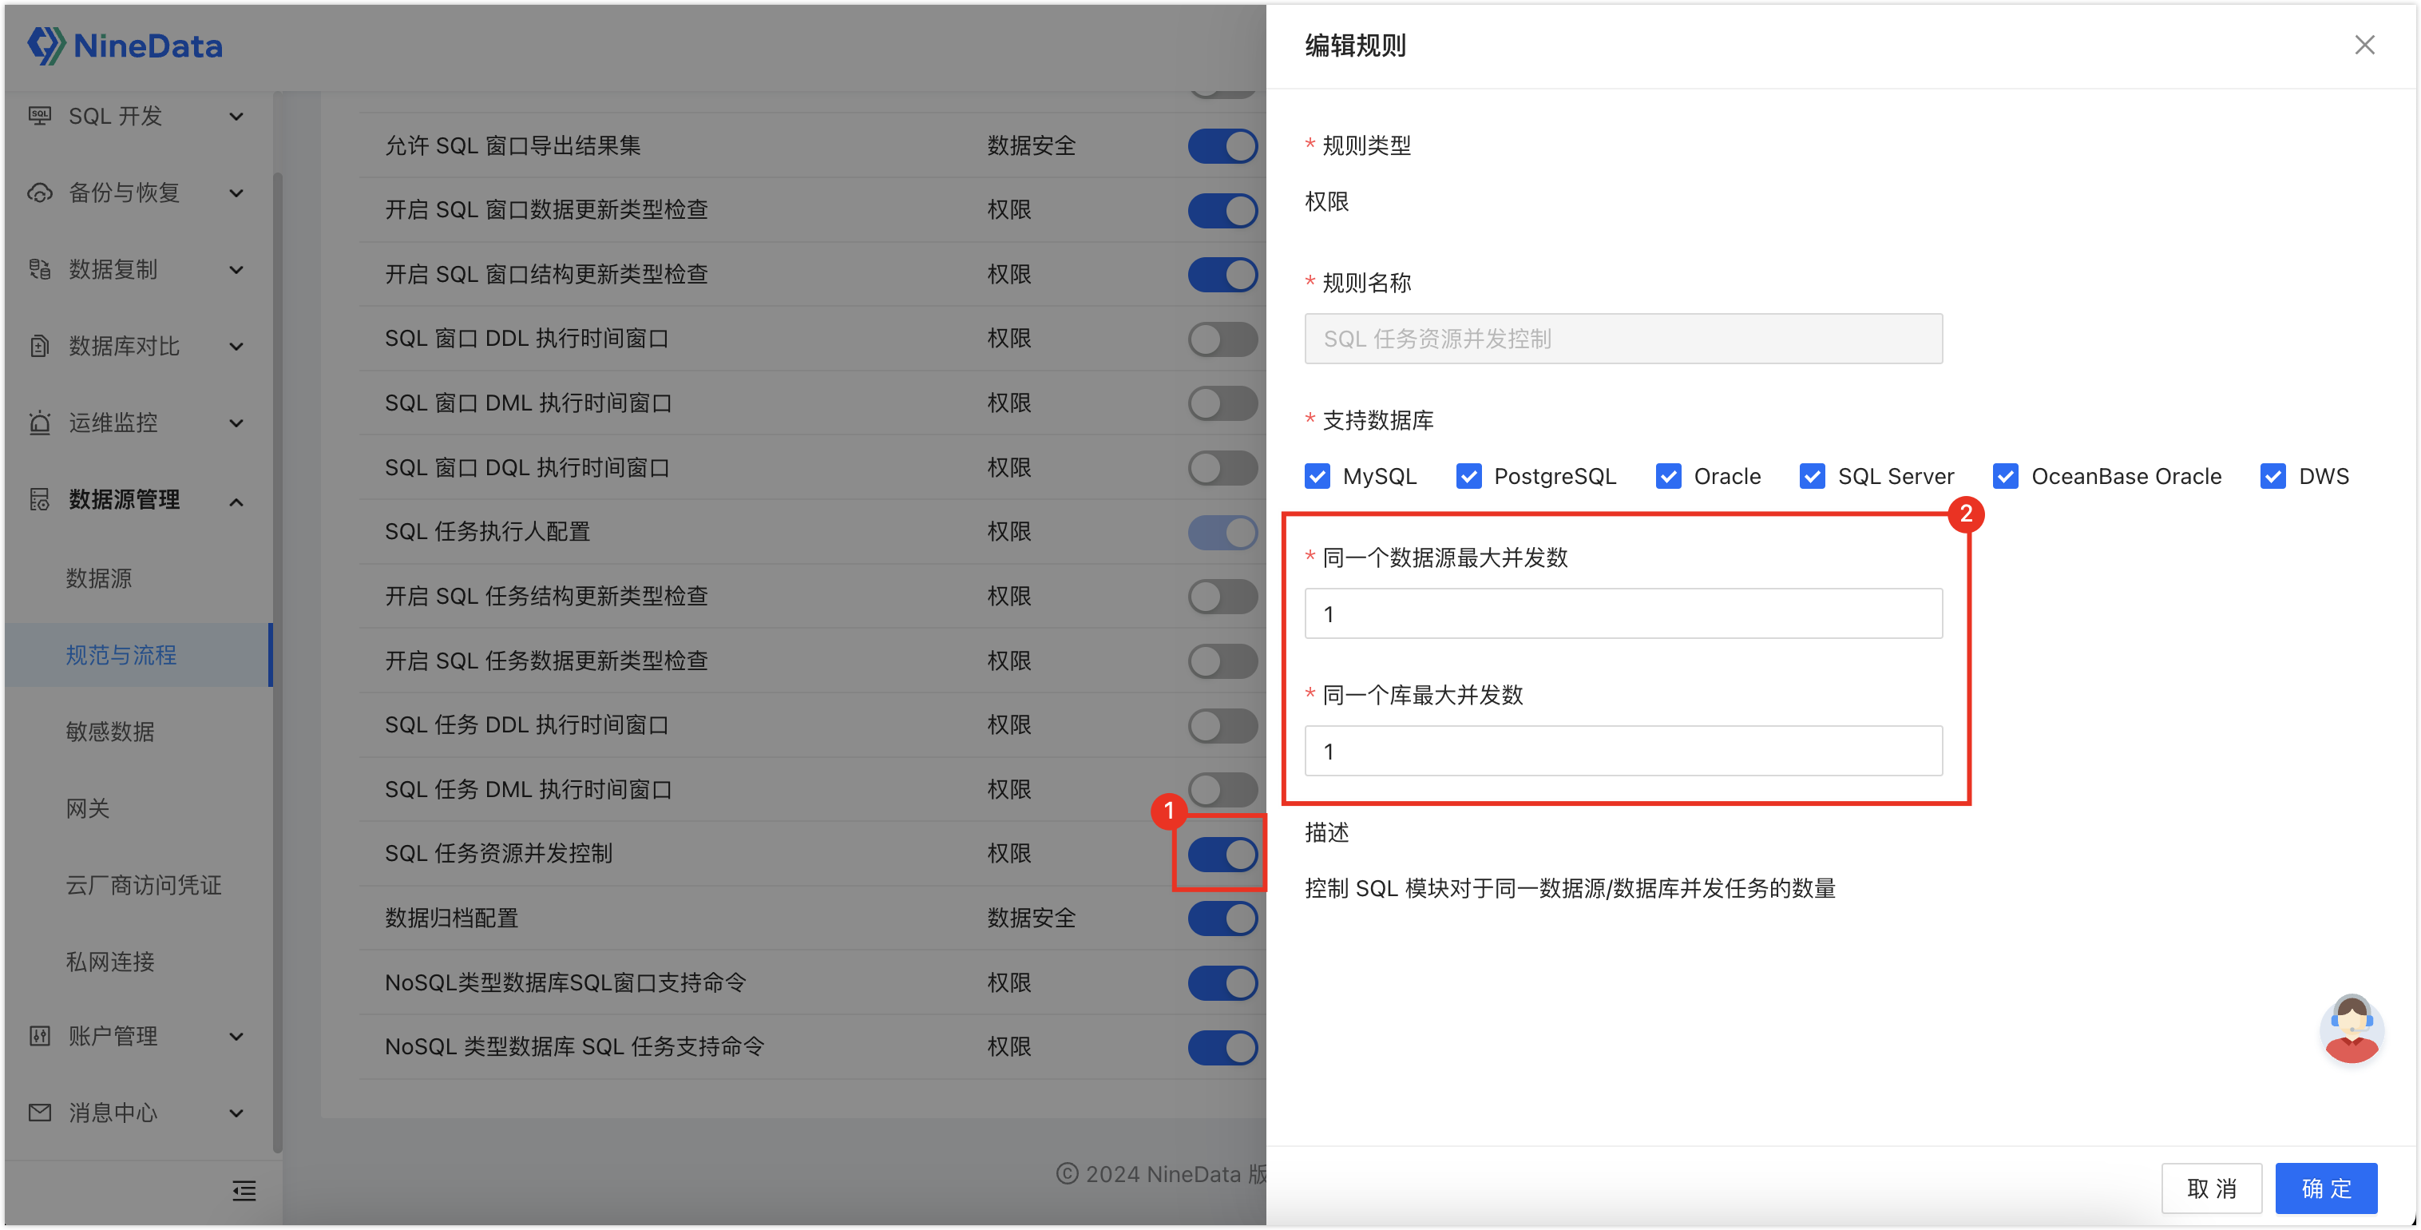
Task: Uncheck the OceanBase Oracle checkbox
Action: pyautogui.click(x=2006, y=476)
